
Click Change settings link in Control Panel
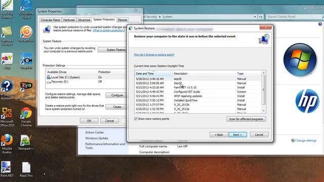(306, 141)
